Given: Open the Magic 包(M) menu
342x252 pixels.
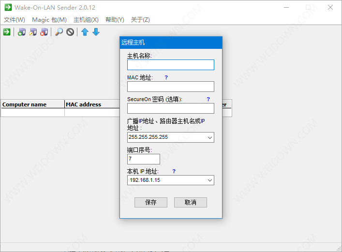Looking at the screenshot, I should point(49,20).
